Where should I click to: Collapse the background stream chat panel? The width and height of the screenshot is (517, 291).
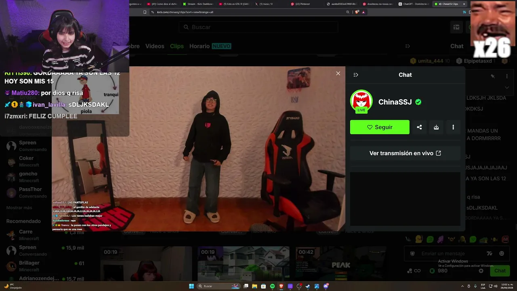408,46
